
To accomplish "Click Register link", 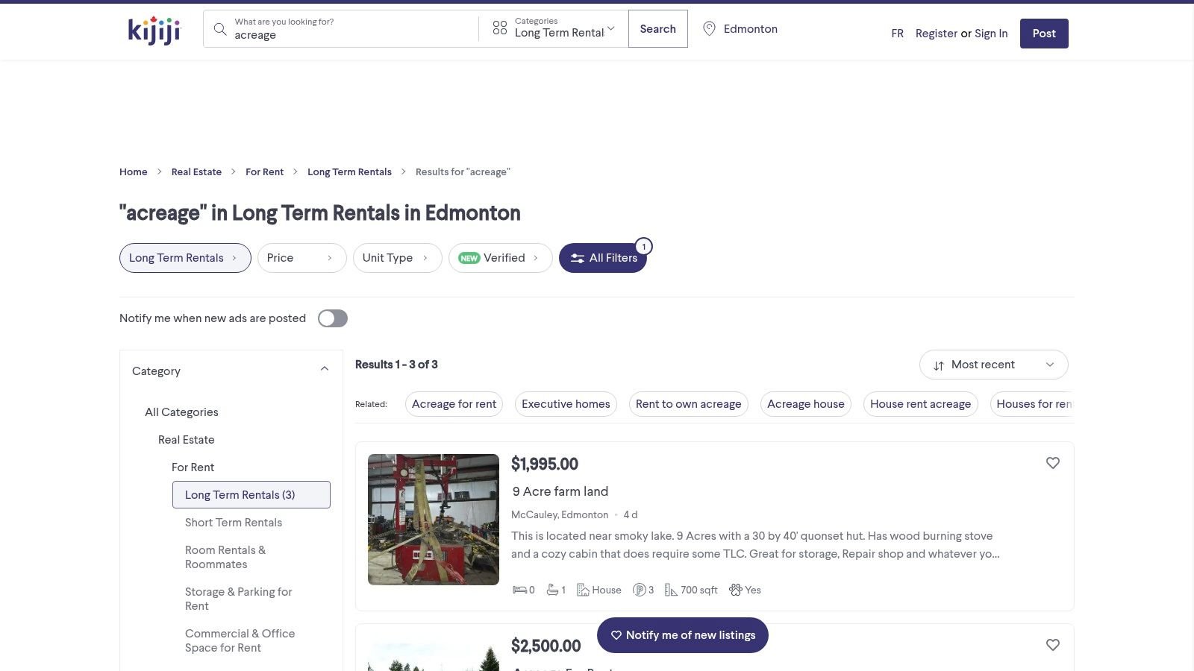I will (x=937, y=34).
